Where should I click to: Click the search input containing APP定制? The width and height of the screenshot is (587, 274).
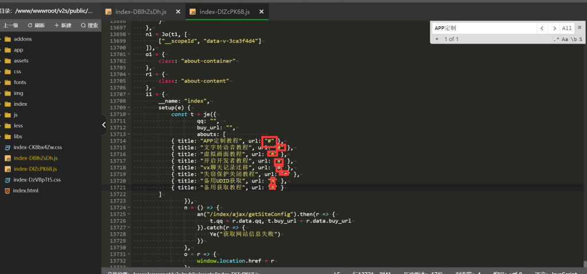(484, 28)
